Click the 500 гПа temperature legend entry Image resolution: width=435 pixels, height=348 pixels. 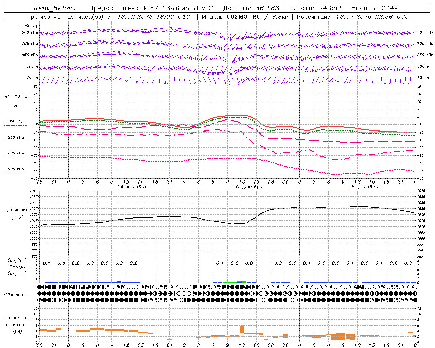pos(16,169)
